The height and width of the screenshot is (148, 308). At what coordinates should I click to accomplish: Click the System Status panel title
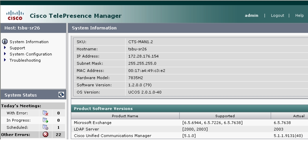coord(21,95)
